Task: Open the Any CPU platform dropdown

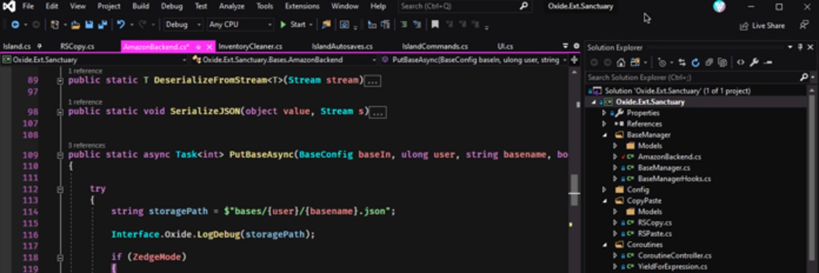Action: tap(241, 25)
